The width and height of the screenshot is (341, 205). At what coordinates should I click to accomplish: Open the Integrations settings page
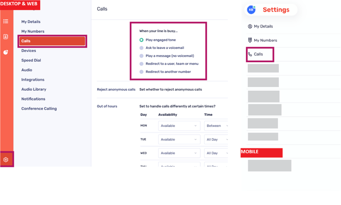(x=33, y=80)
